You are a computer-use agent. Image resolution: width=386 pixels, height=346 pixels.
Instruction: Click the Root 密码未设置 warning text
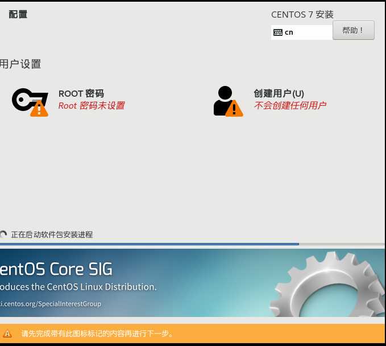(92, 105)
